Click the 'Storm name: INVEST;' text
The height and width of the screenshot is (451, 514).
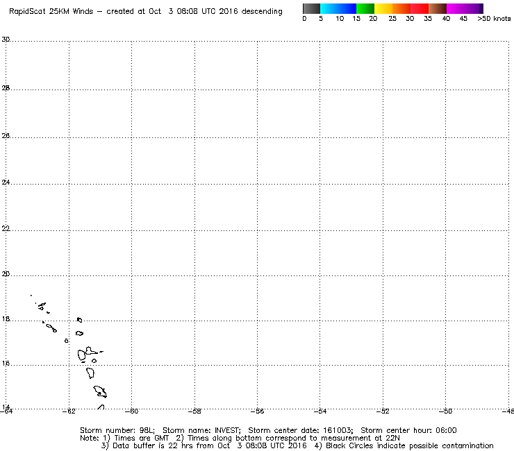coord(201,430)
